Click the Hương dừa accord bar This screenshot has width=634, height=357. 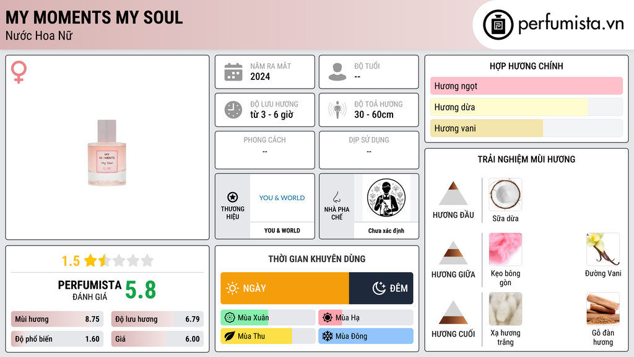tap(526, 107)
